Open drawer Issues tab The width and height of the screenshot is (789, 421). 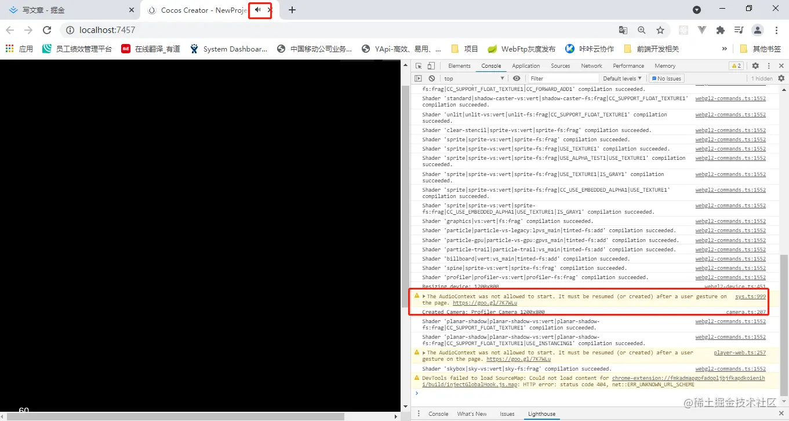[507, 414]
